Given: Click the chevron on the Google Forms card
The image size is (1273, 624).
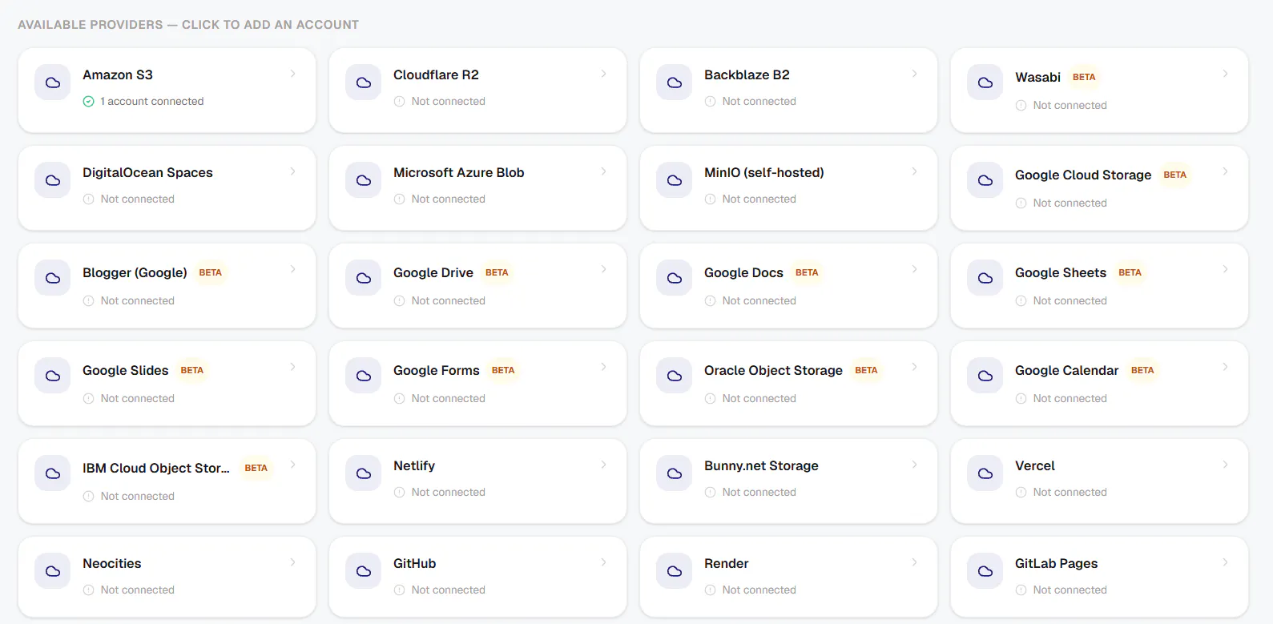Looking at the screenshot, I should 604,367.
